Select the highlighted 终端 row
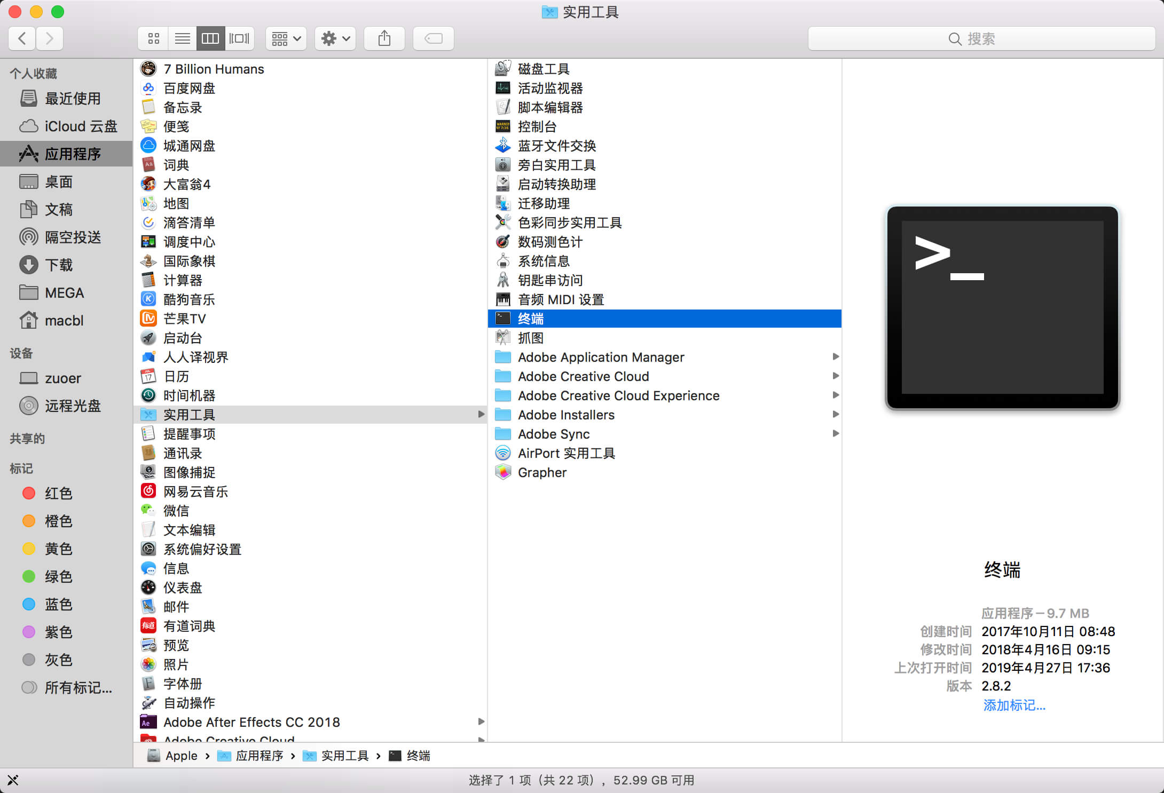This screenshot has height=793, width=1164. 664,319
